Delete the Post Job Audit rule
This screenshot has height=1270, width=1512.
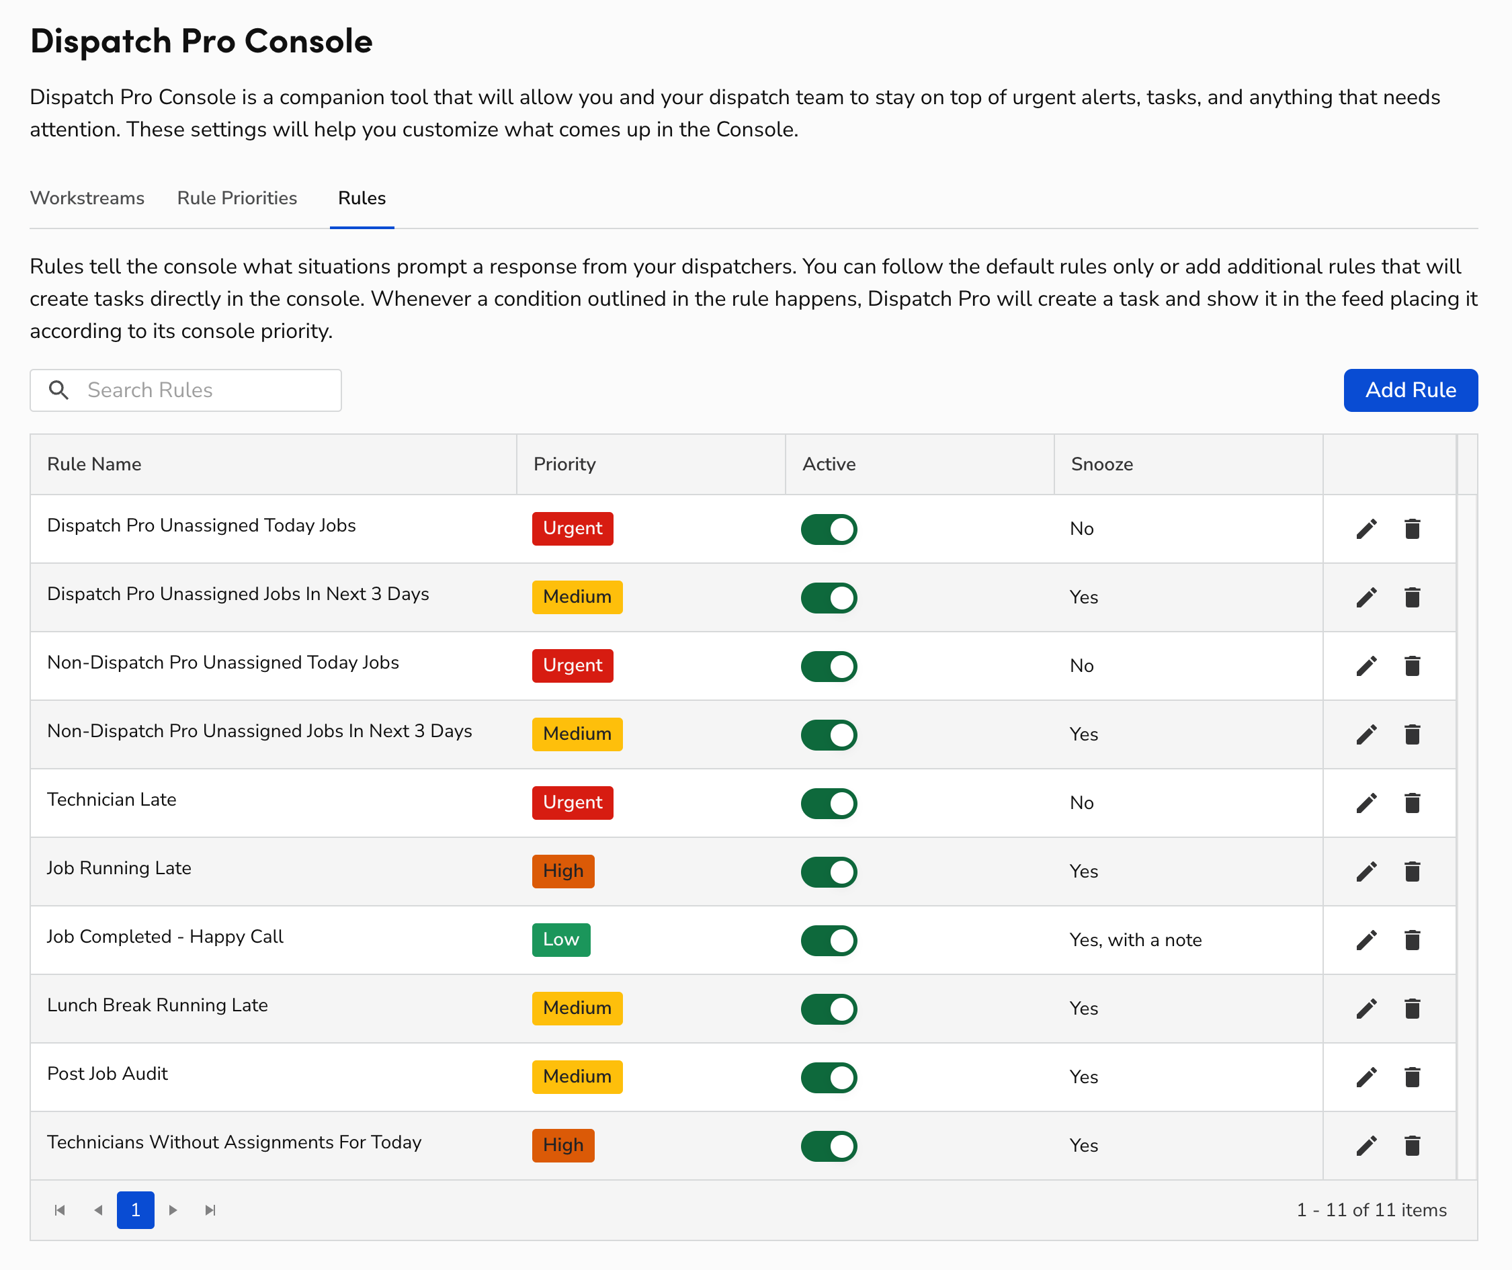(1412, 1077)
